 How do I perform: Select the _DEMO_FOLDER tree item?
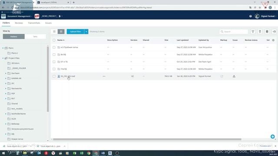pos(19,68)
